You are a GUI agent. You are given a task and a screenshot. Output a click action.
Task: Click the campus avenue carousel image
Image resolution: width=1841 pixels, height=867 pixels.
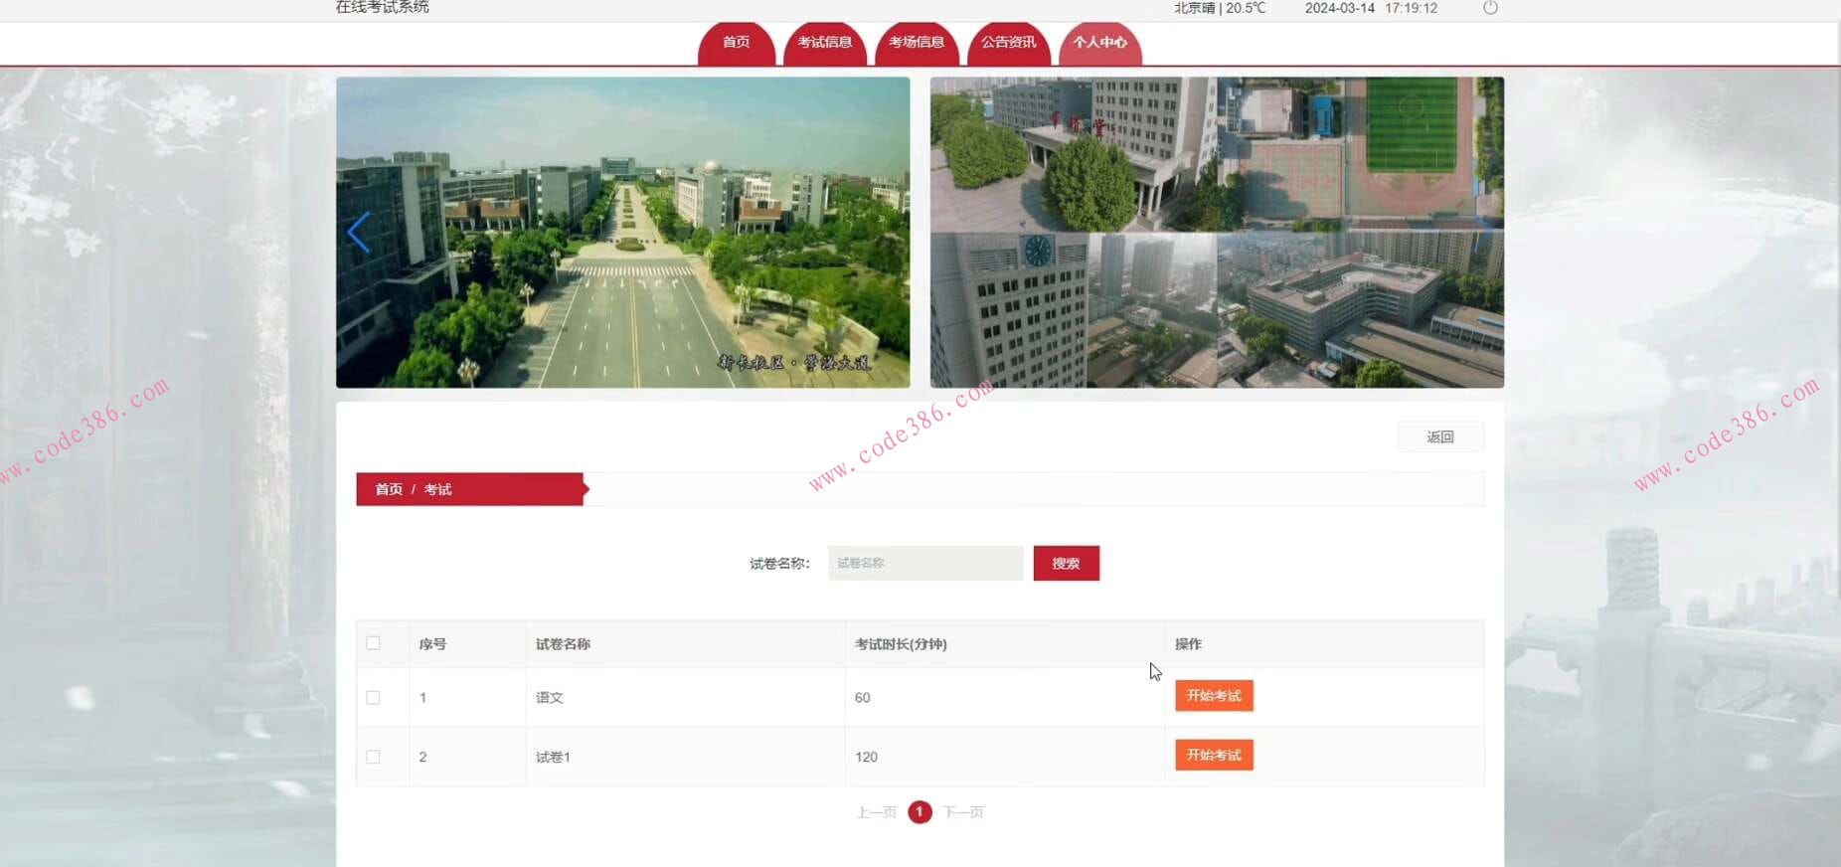[x=623, y=233]
